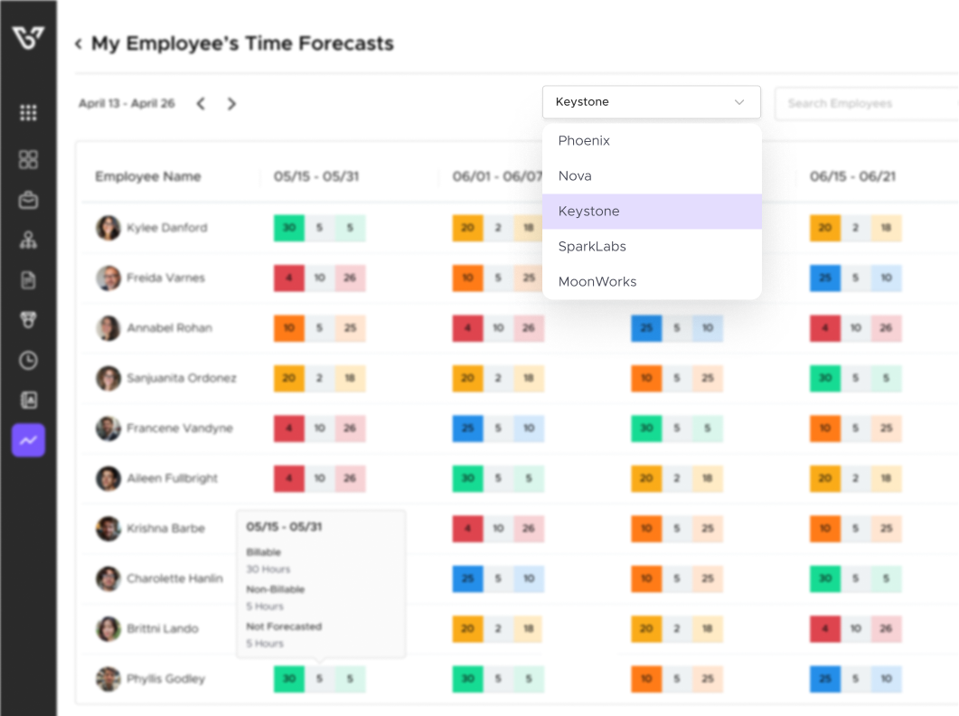The image size is (959, 716).
Task: Select the purple forecast chart icon
Action: (x=28, y=440)
